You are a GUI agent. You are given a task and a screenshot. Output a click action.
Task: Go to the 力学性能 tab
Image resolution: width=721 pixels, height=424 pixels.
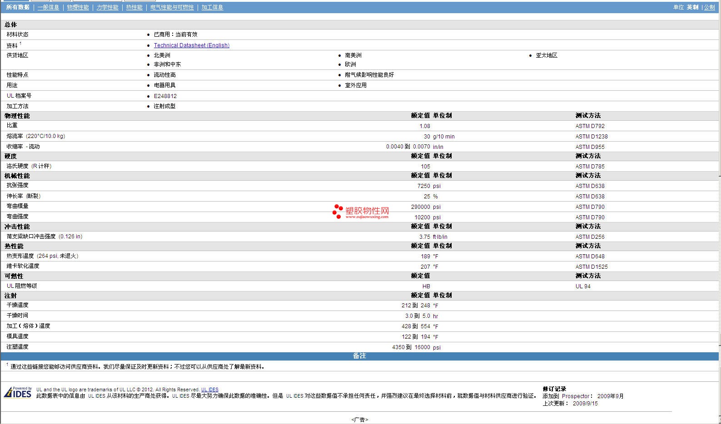point(107,7)
